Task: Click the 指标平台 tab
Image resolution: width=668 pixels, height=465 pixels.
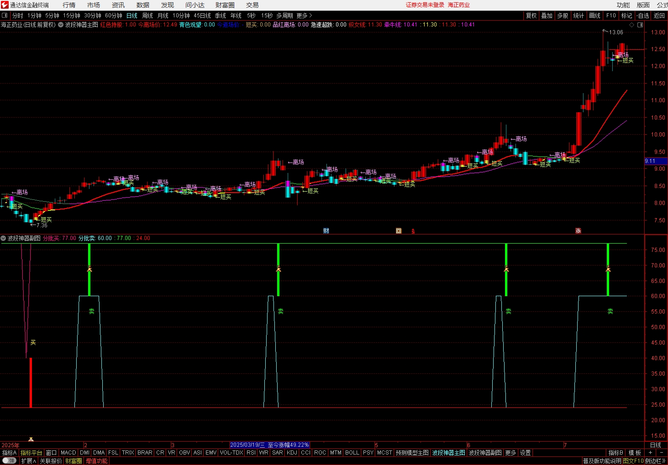Action: 32,453
